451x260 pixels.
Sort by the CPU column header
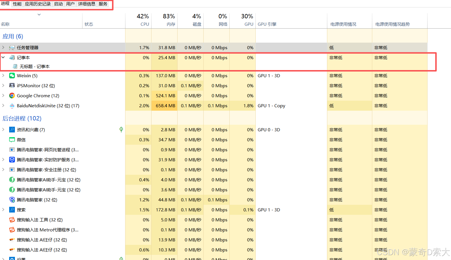click(138, 21)
